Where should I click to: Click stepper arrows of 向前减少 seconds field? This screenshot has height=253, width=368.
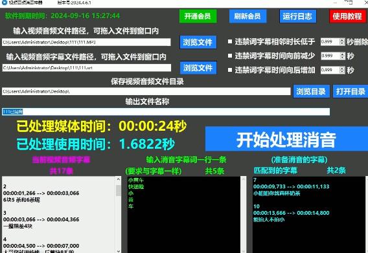(343, 56)
